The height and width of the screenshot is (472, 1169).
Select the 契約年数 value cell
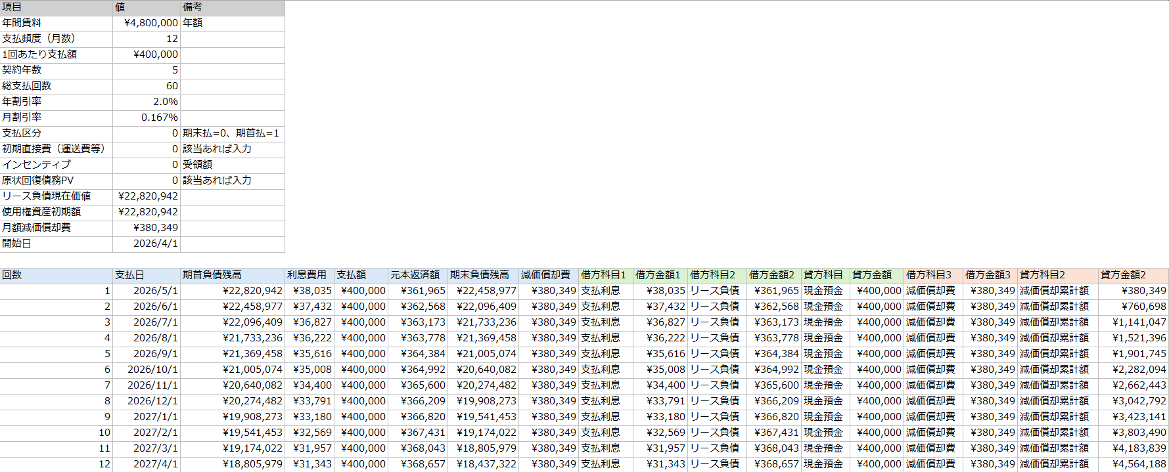point(147,70)
